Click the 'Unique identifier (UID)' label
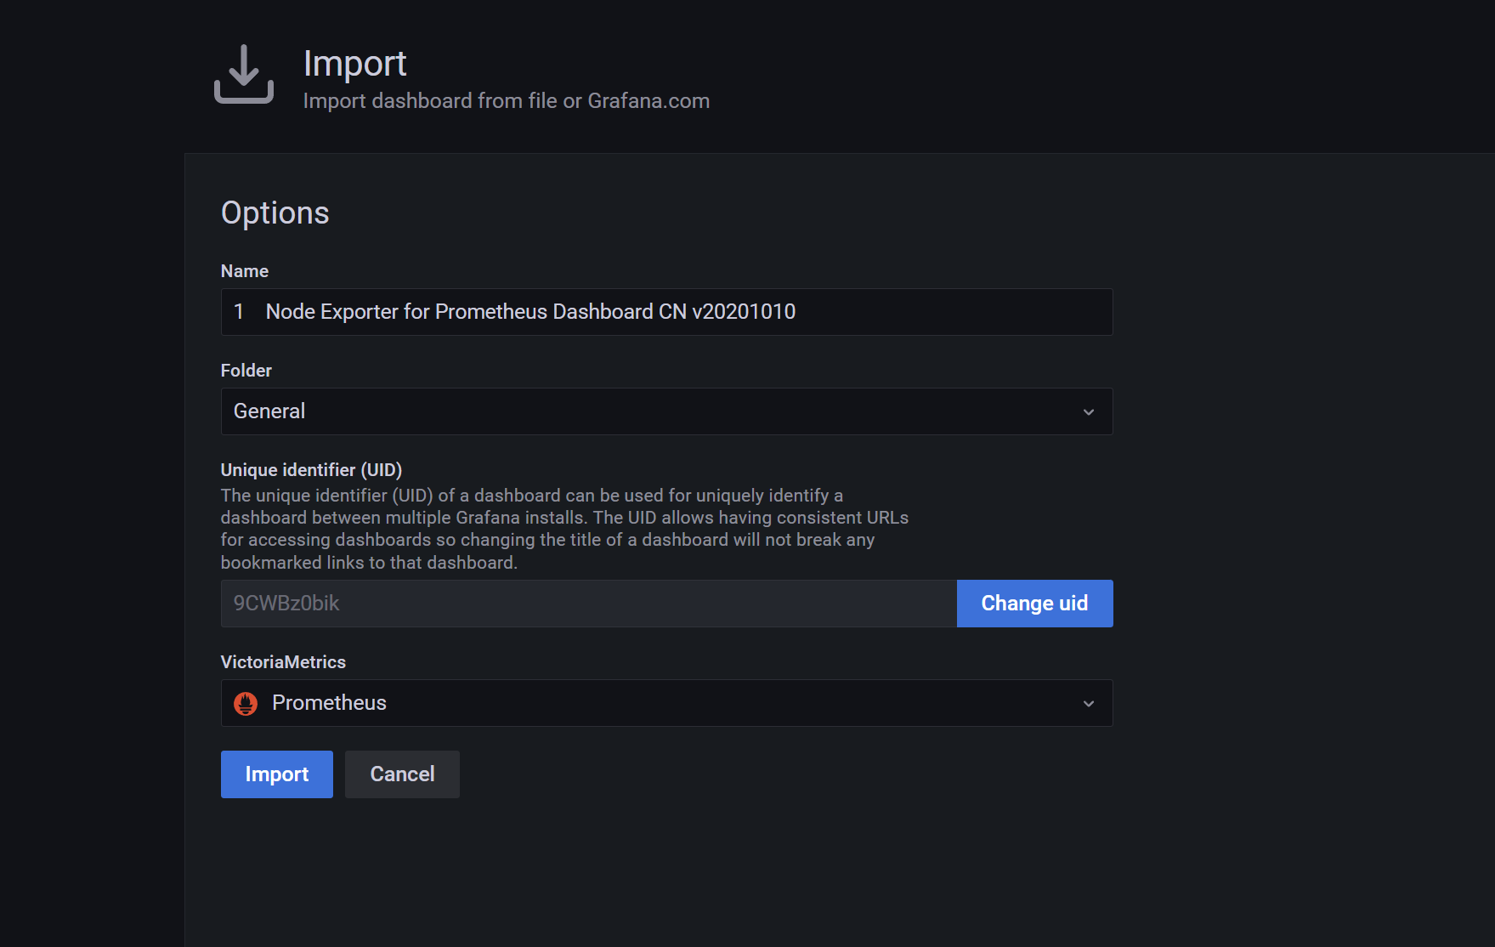1495x947 pixels. click(311, 470)
